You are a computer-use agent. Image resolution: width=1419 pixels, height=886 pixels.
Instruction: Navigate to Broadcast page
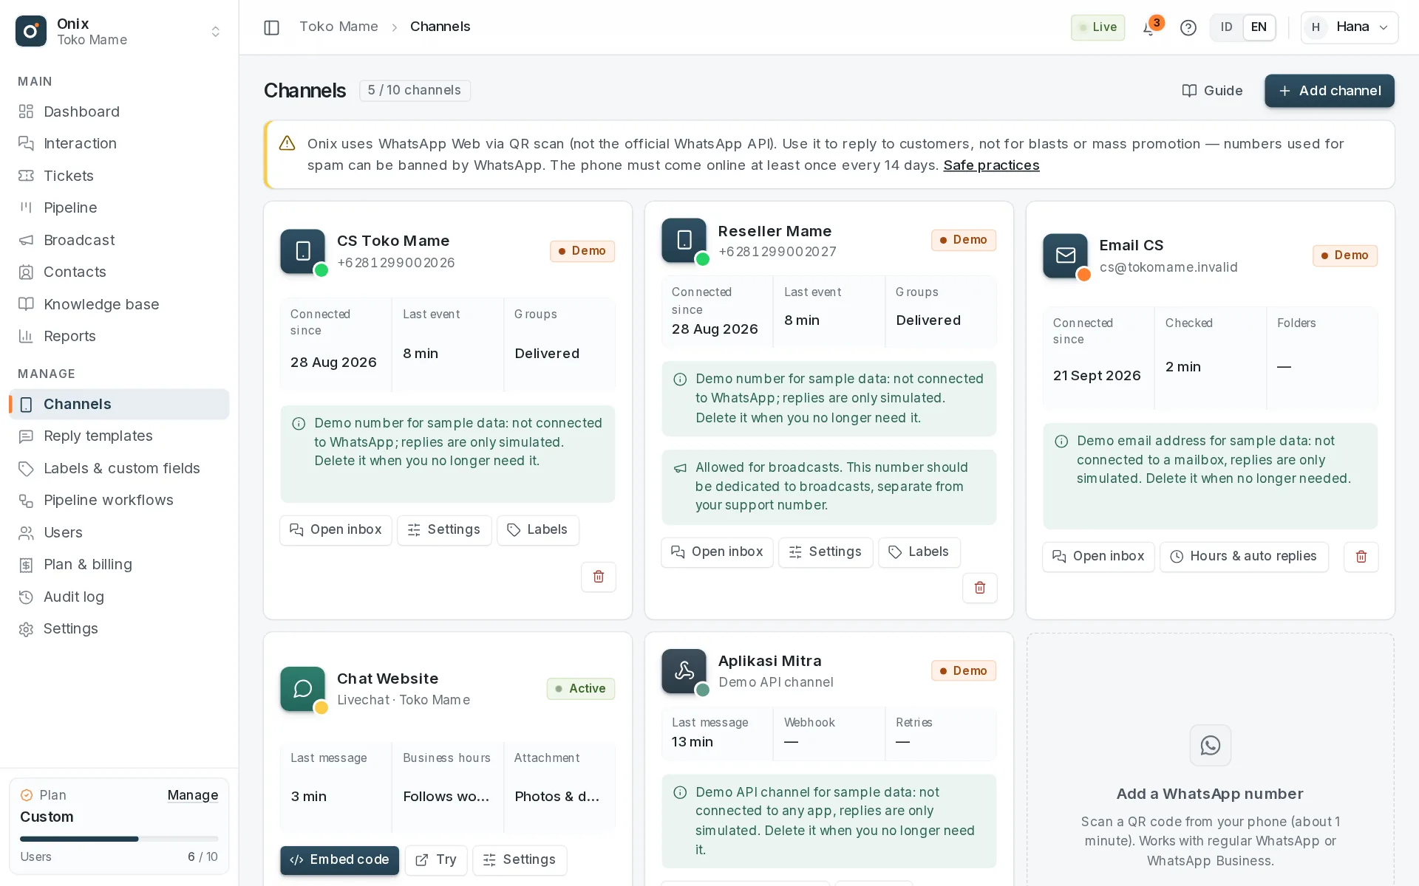tap(119, 240)
